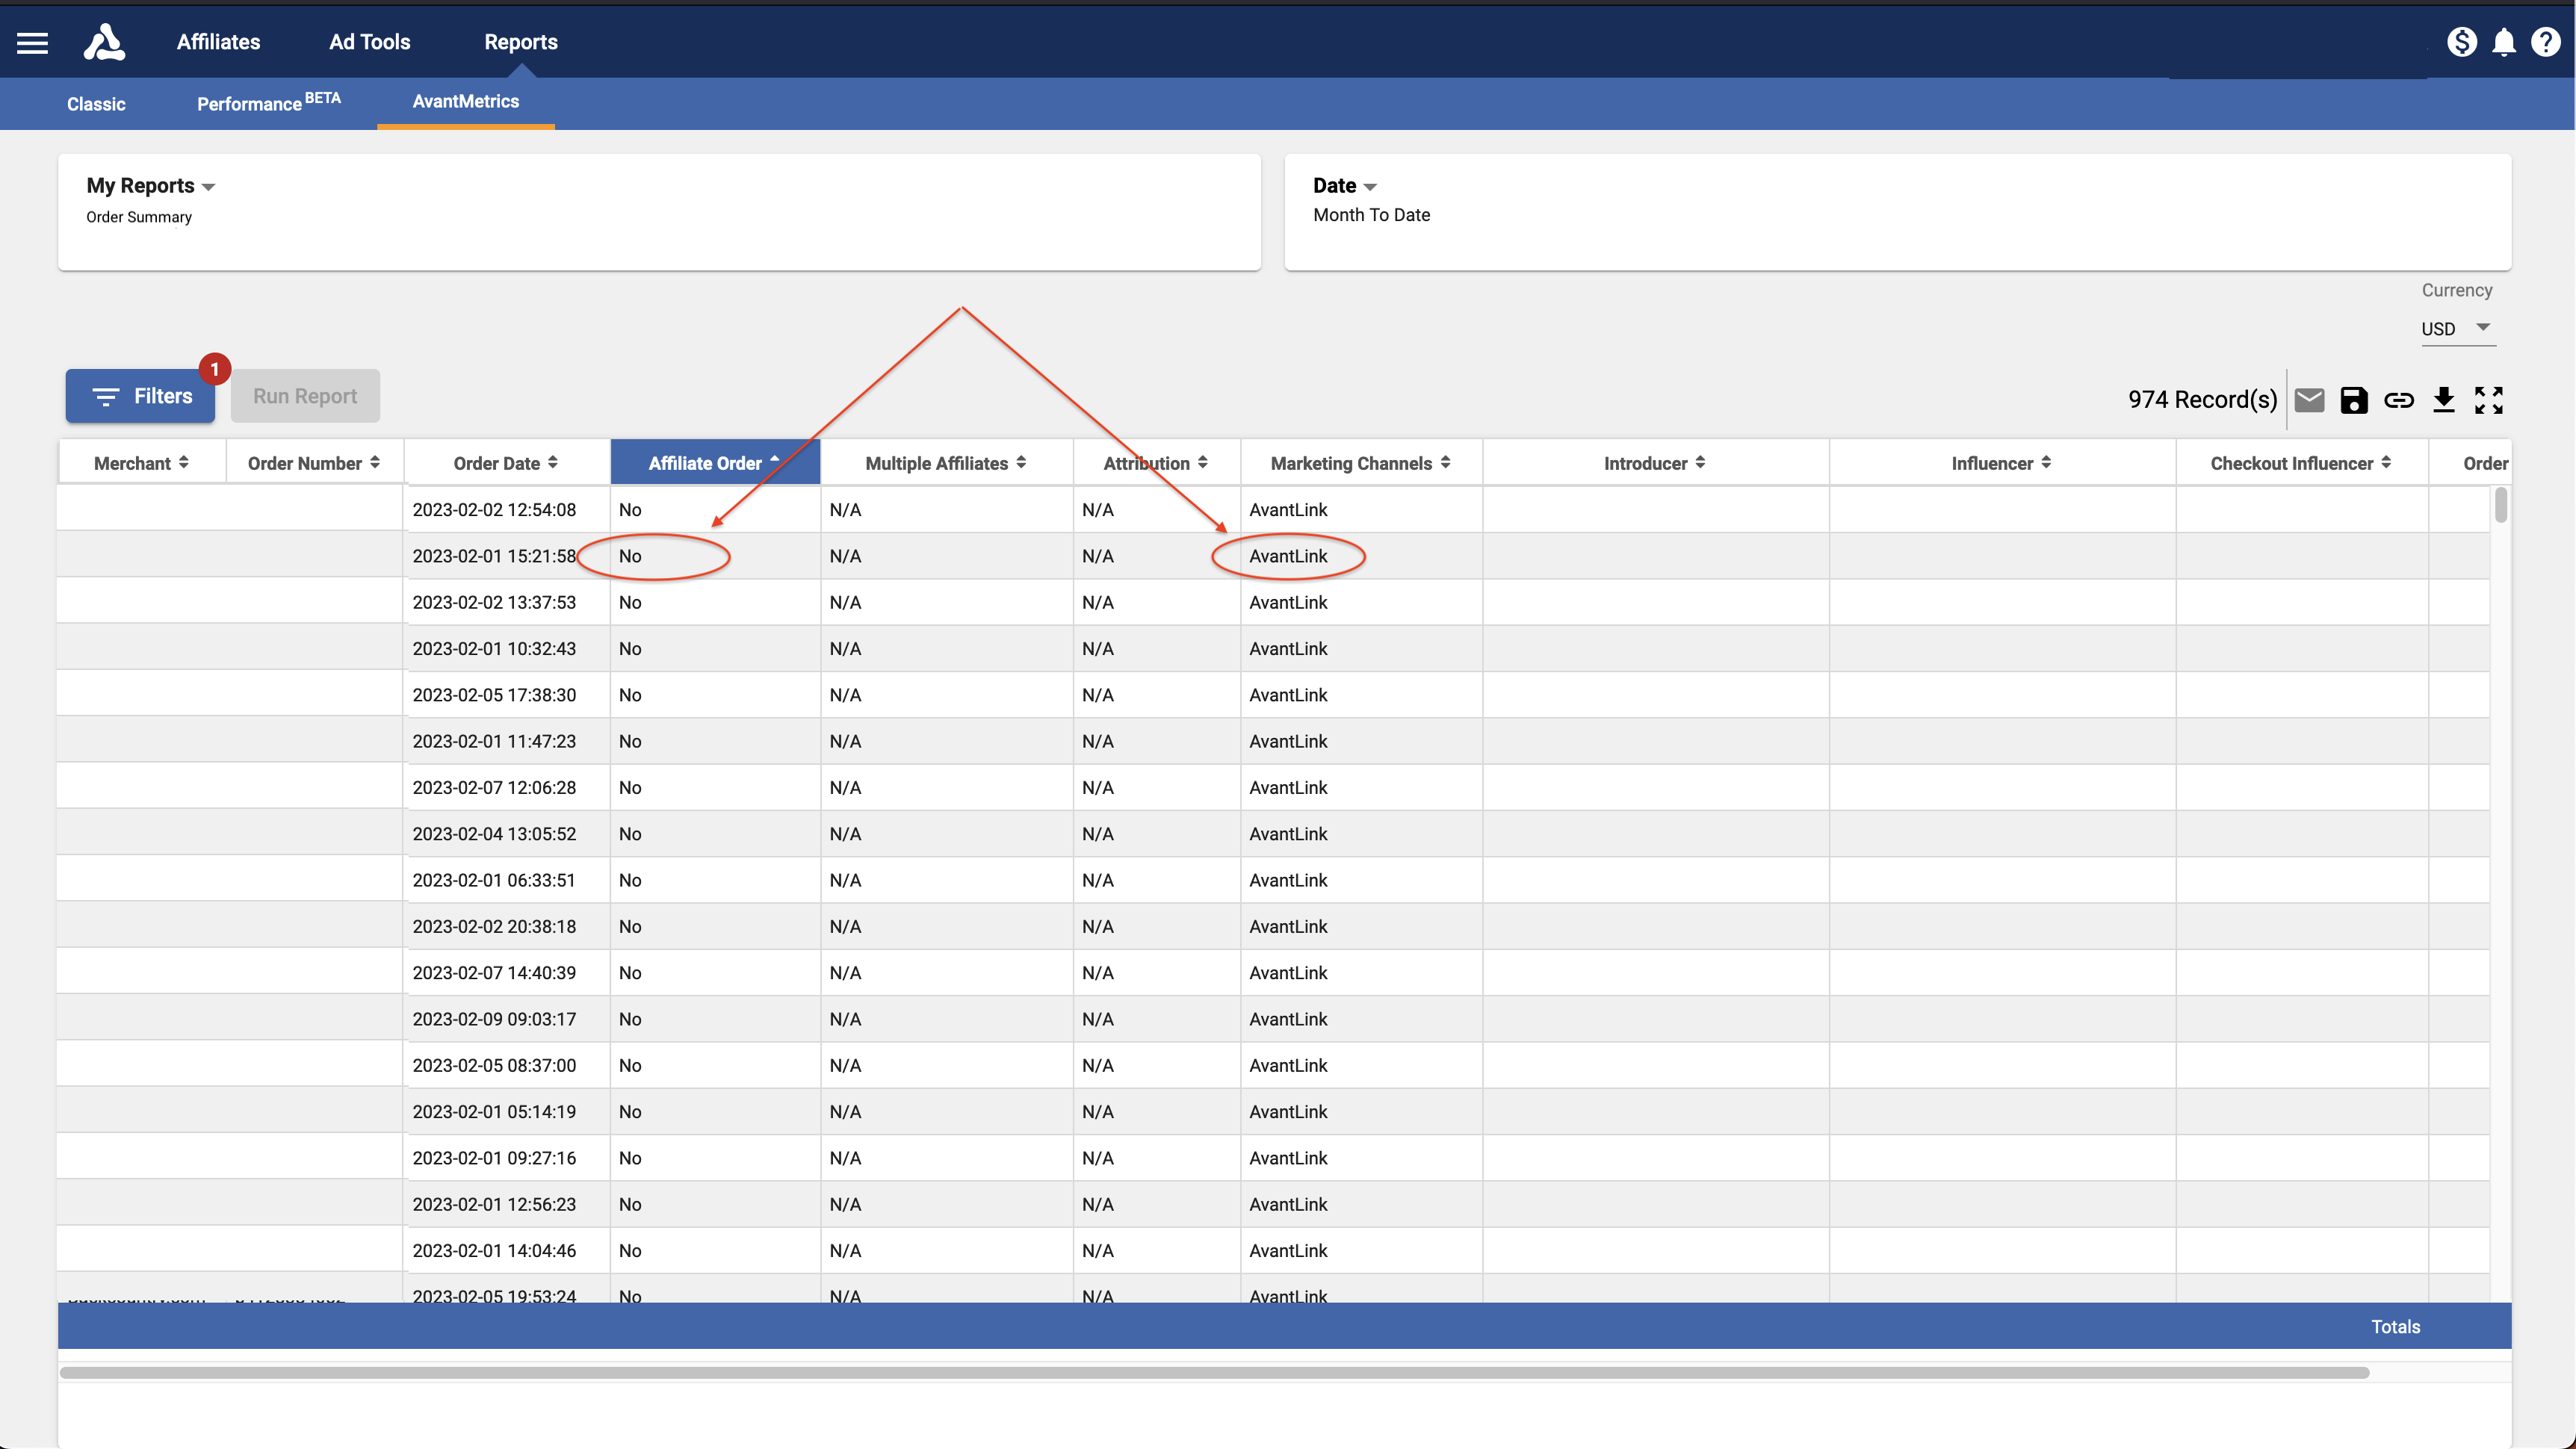Screen dimensions: 2576x1449
Task: Email the report with the envelope icon
Action: 2309,400
